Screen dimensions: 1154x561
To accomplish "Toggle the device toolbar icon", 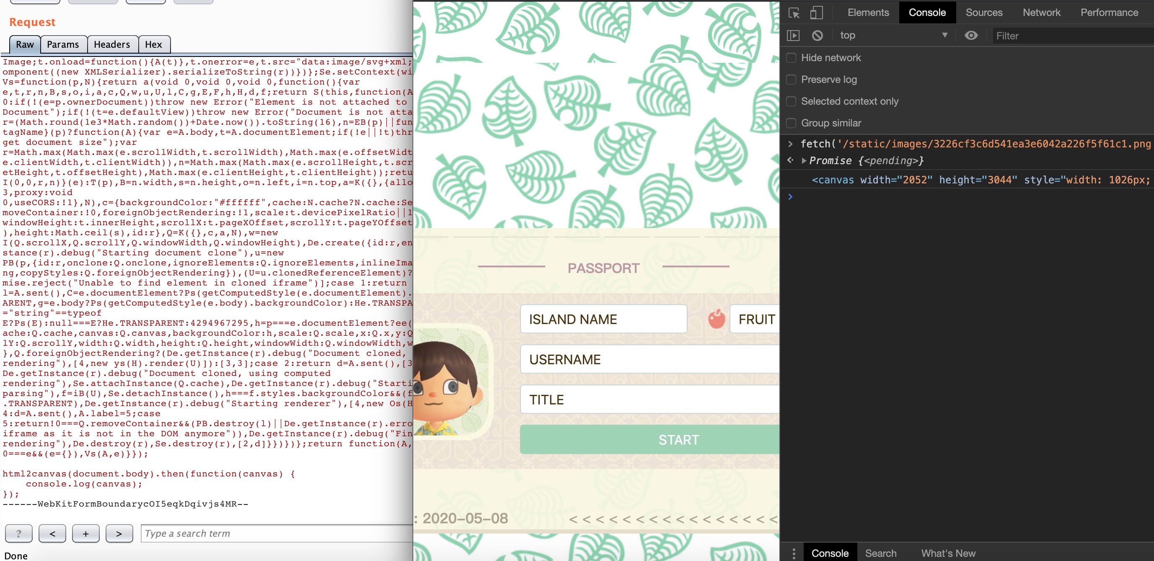I will tap(816, 13).
